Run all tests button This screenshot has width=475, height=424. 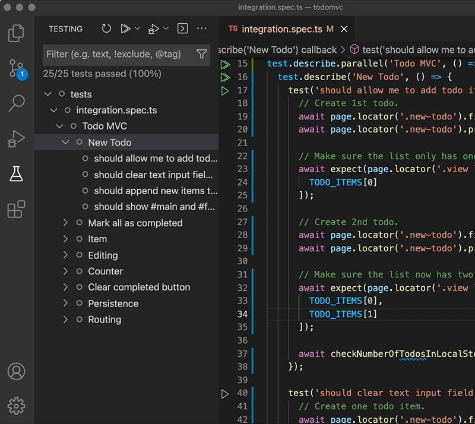[125, 29]
